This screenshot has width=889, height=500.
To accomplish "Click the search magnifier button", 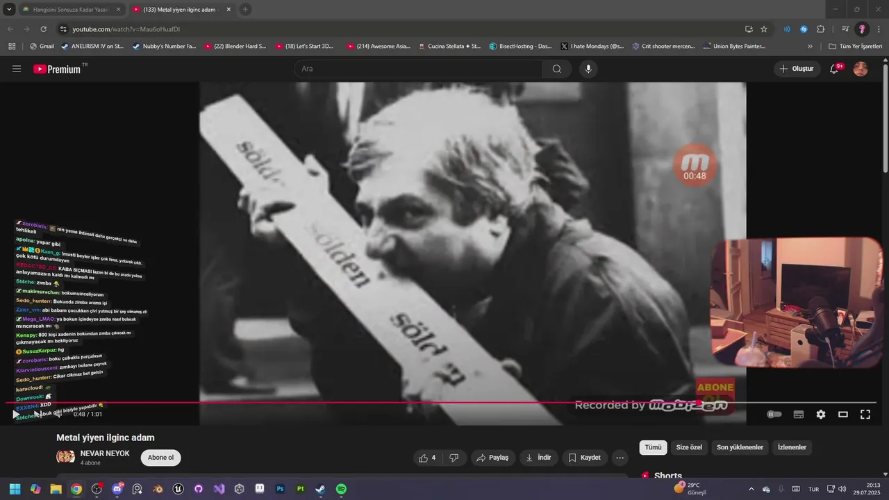I will click(557, 69).
